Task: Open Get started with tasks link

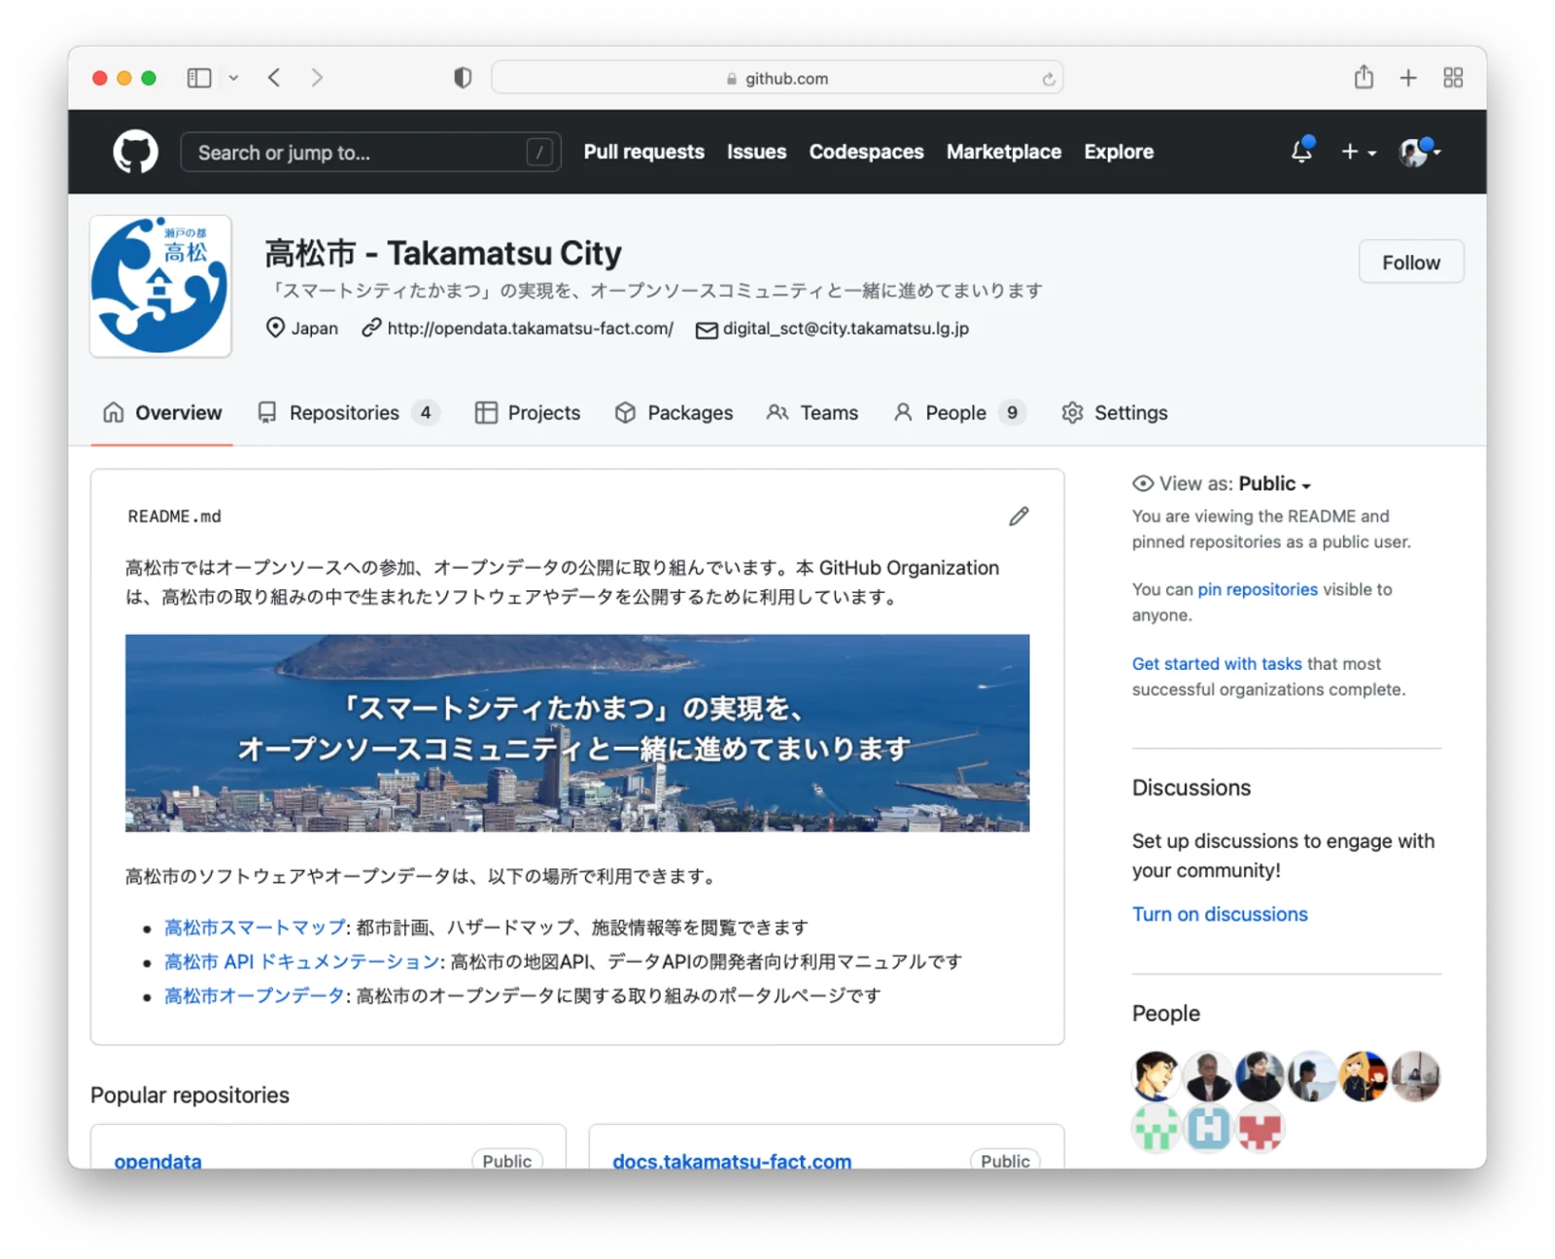Action: click(1216, 663)
